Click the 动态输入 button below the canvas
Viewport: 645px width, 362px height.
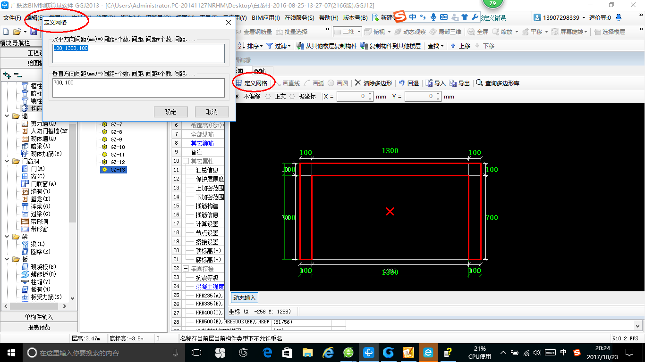pyautogui.click(x=245, y=297)
